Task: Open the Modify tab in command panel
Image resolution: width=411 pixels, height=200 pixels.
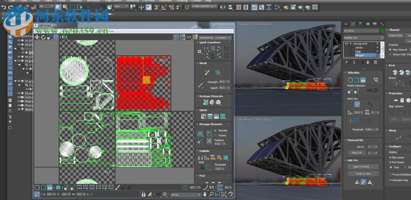Action: coord(353,24)
